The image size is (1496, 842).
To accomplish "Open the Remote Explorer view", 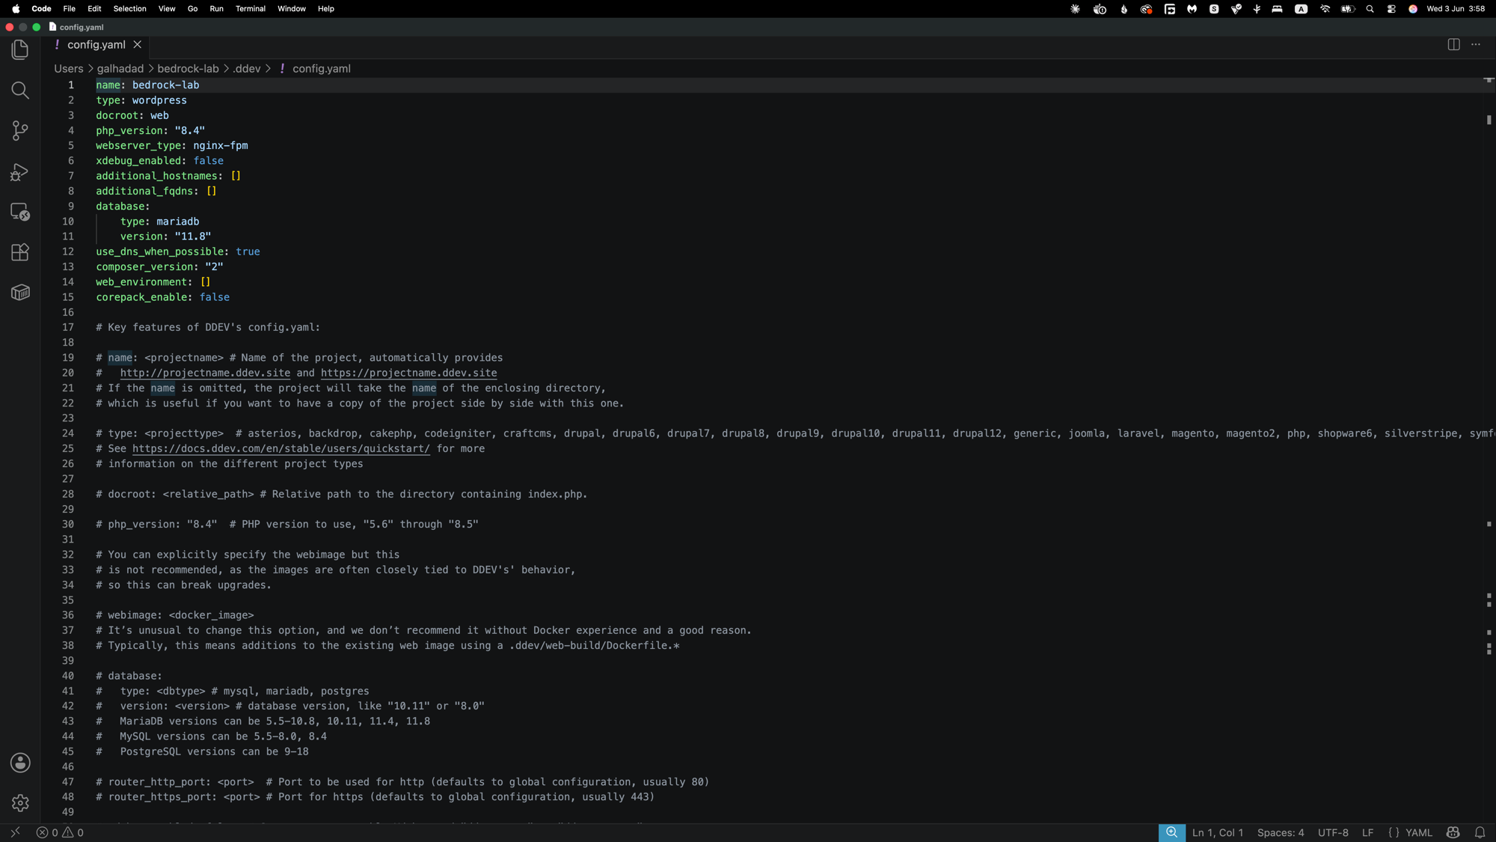I will 20,212.
